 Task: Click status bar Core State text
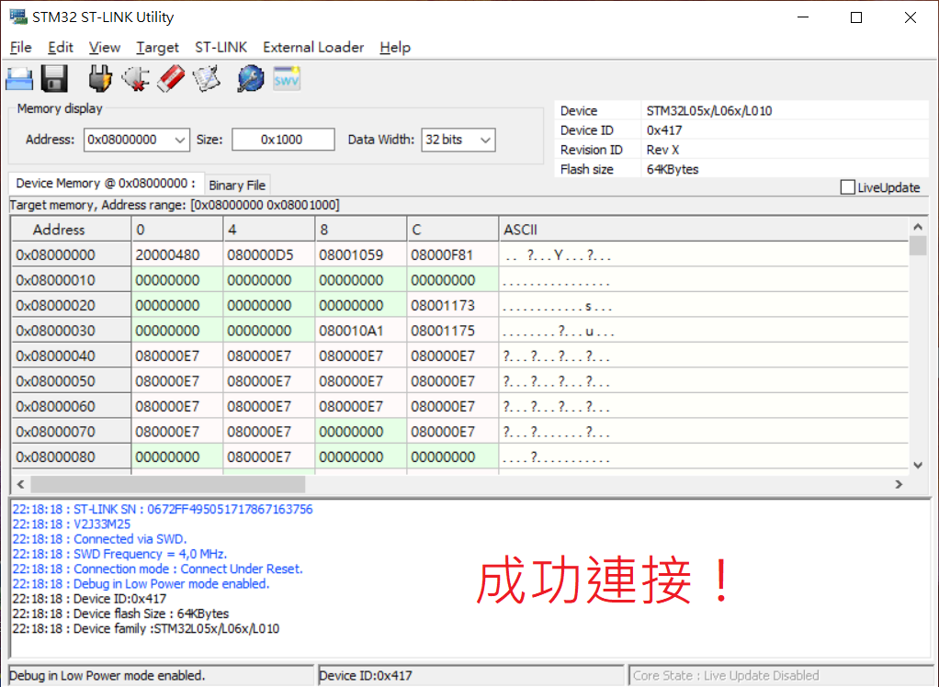[726, 676]
